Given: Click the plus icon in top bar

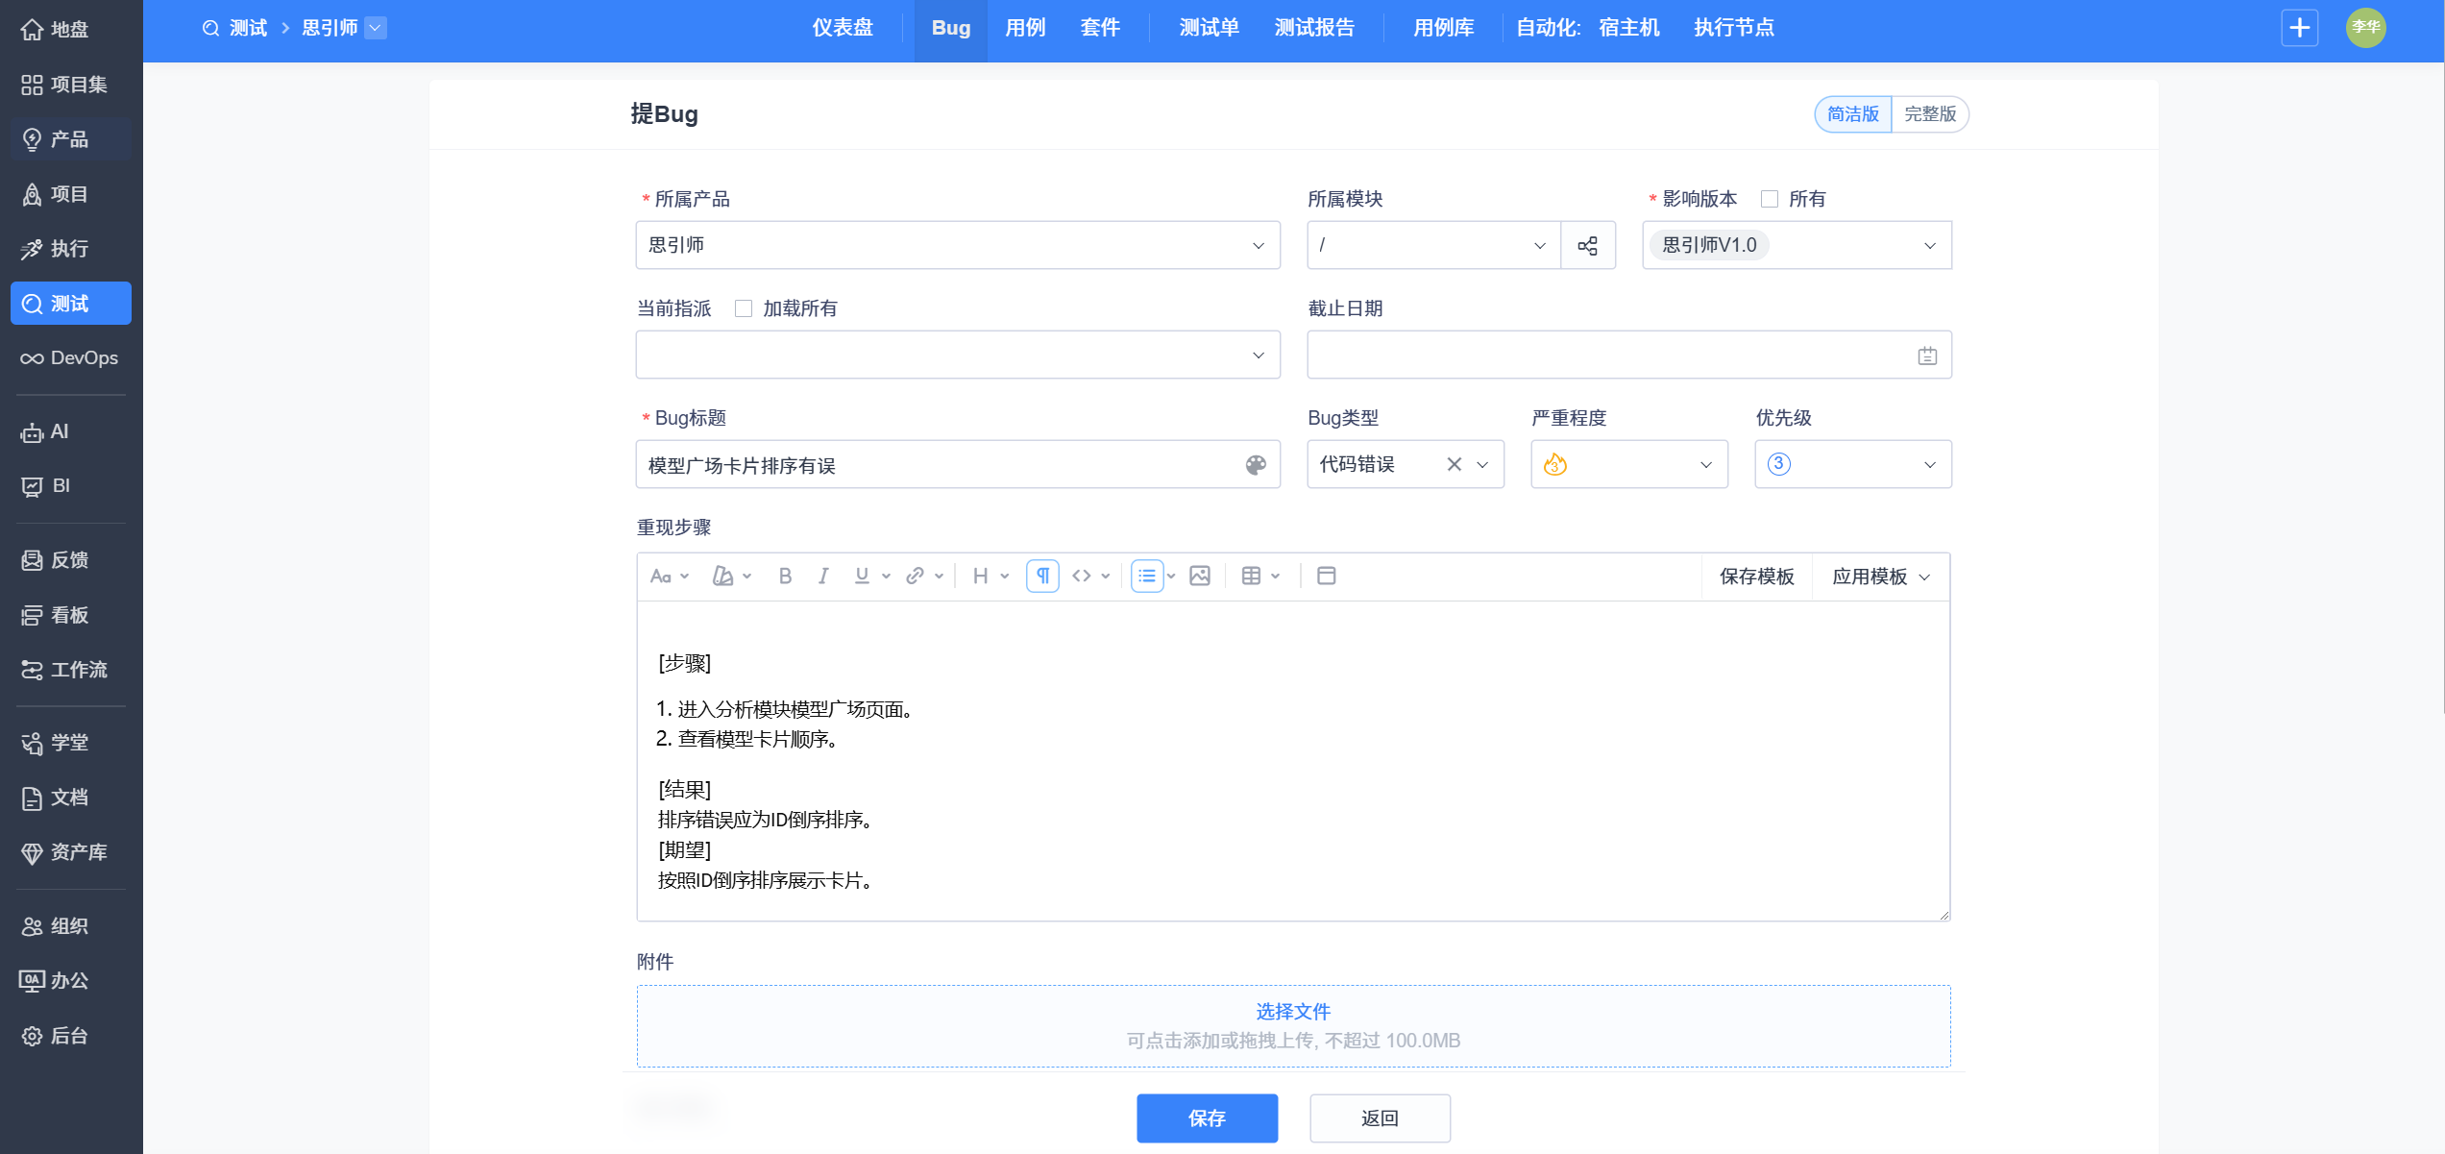Looking at the screenshot, I should pos(2299,28).
